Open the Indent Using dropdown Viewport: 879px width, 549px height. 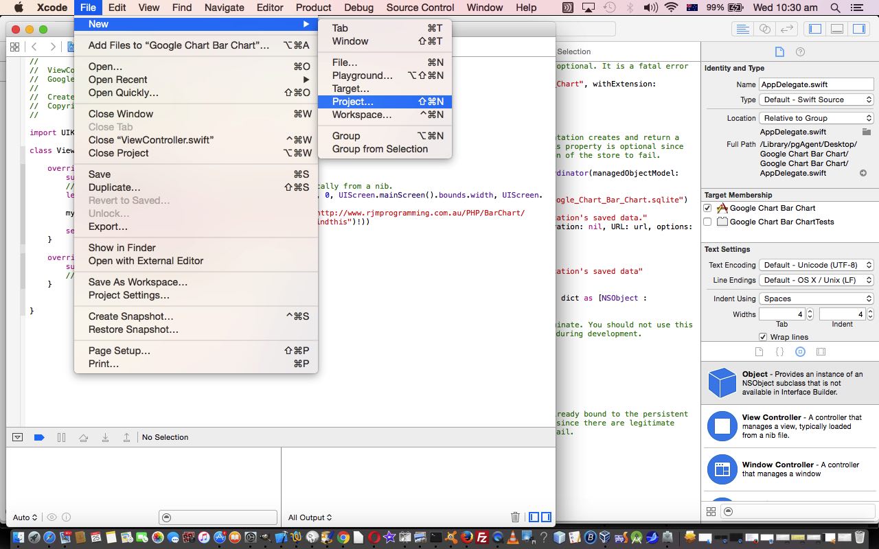tap(817, 299)
